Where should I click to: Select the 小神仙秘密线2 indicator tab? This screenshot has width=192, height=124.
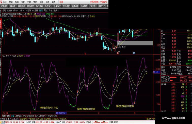(52, 116)
